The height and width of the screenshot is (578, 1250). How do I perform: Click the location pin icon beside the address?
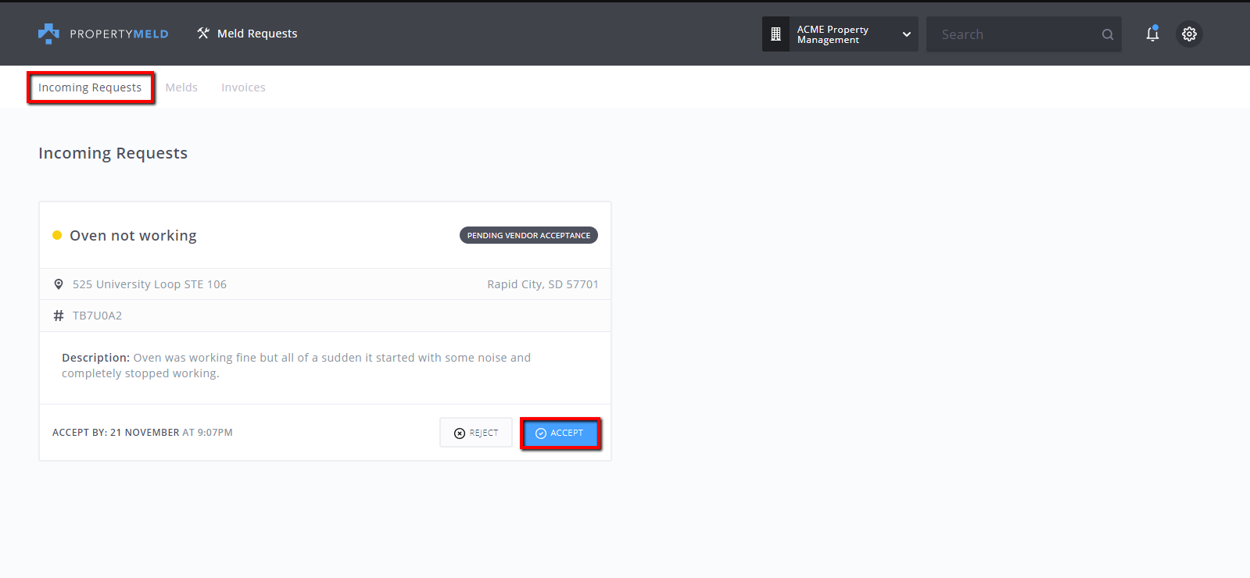click(x=59, y=284)
